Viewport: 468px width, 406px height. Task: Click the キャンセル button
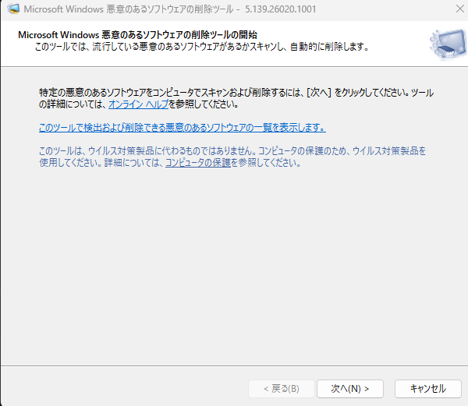click(428, 388)
